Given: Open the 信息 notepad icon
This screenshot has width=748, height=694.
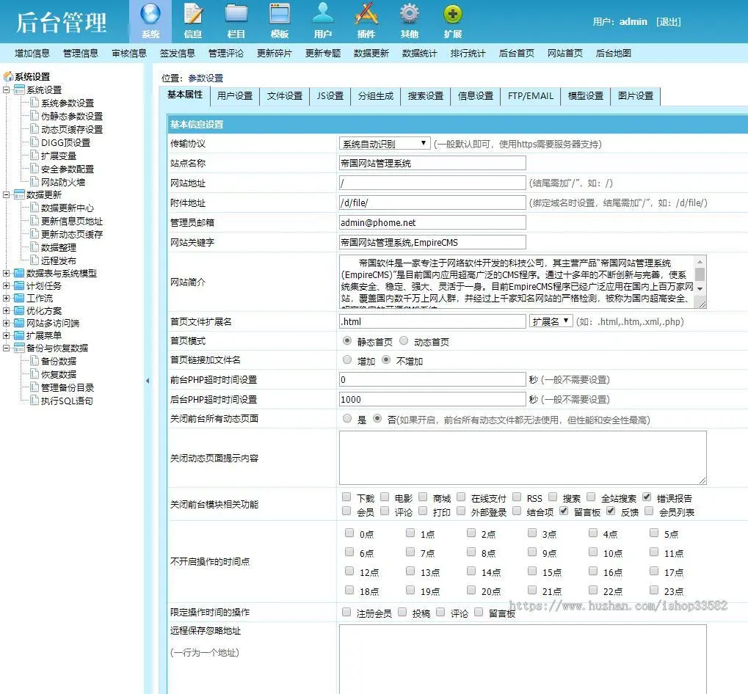Looking at the screenshot, I should pyautogui.click(x=193, y=14).
